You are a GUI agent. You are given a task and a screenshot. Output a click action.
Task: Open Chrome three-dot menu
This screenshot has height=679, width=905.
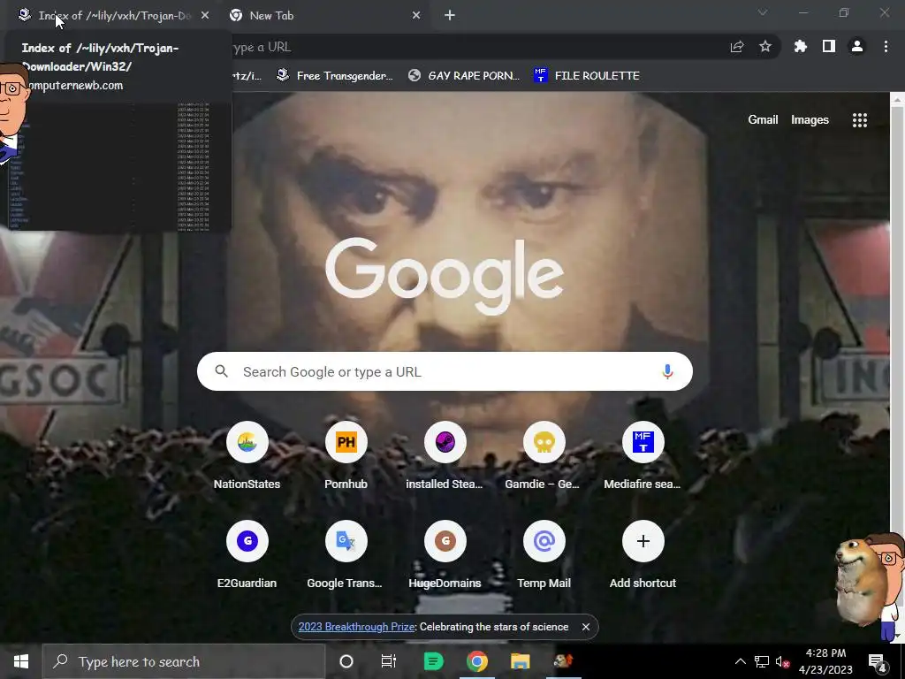click(886, 46)
